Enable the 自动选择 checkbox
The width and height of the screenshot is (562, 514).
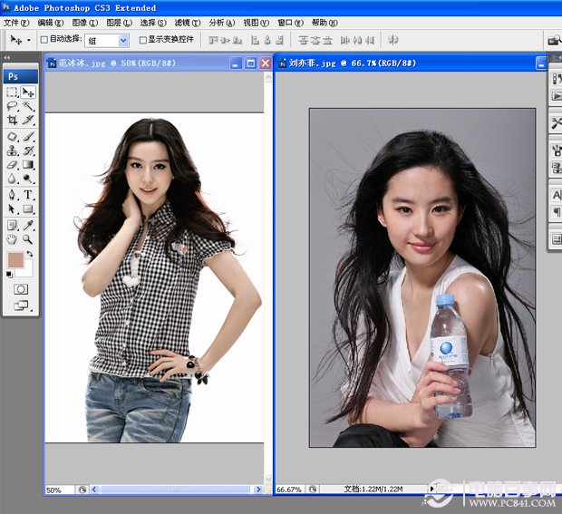tap(44, 40)
